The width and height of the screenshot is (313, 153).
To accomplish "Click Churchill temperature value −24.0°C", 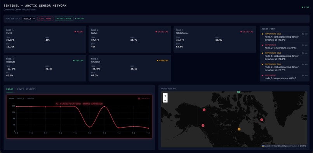I will (96, 69).
